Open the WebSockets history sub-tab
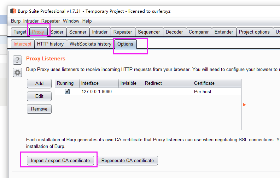 [91, 44]
